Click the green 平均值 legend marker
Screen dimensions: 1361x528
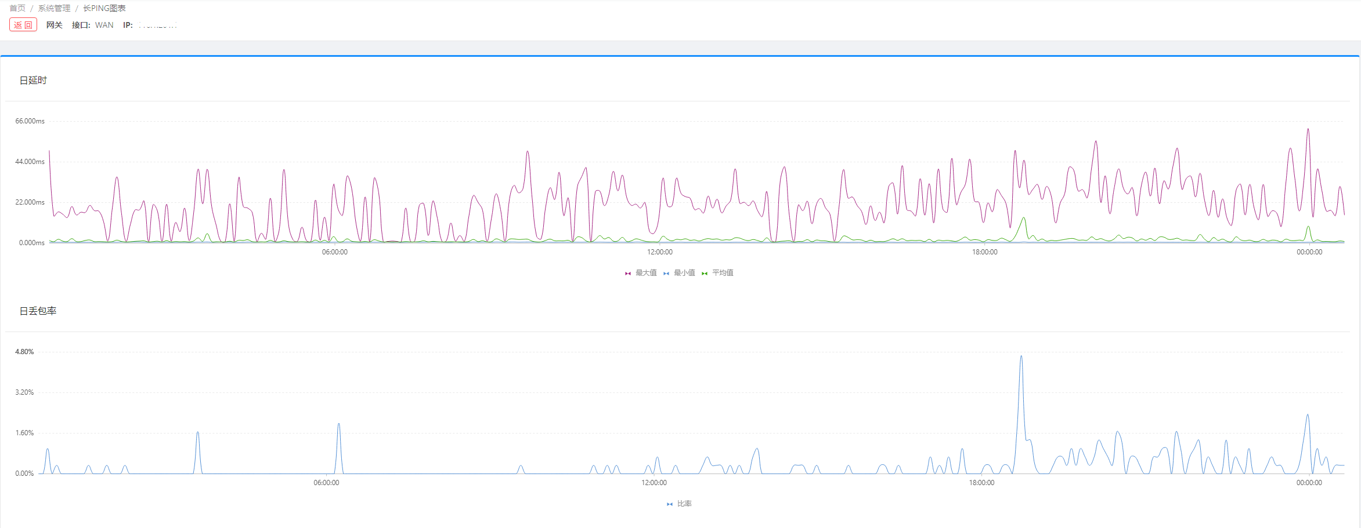click(x=704, y=273)
